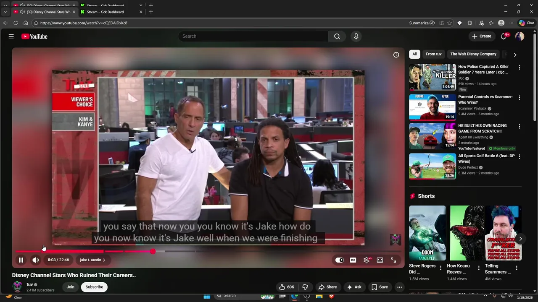Open options for How Keanu Reeves short
538x302 pixels.
pos(478,268)
